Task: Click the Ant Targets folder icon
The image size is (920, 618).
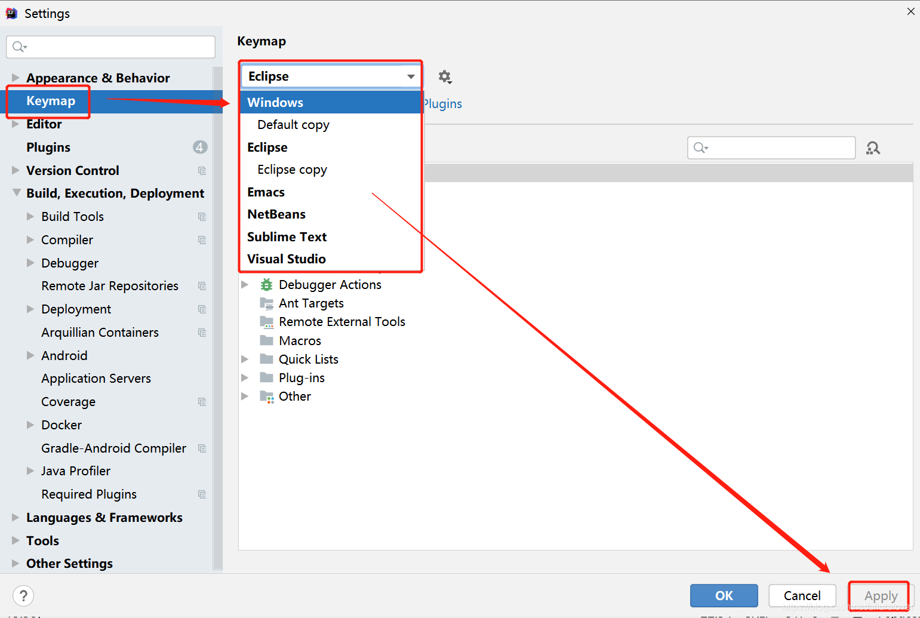Action: click(267, 303)
